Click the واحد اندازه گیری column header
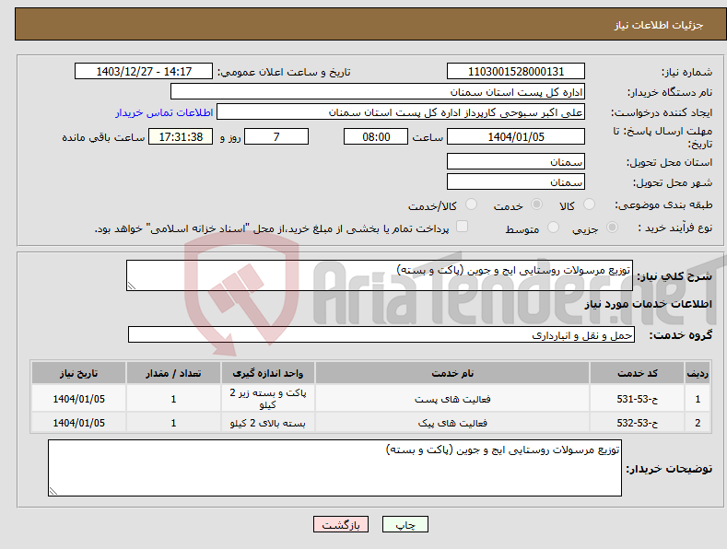Image resolution: width=727 pixels, height=549 pixels. point(268,373)
